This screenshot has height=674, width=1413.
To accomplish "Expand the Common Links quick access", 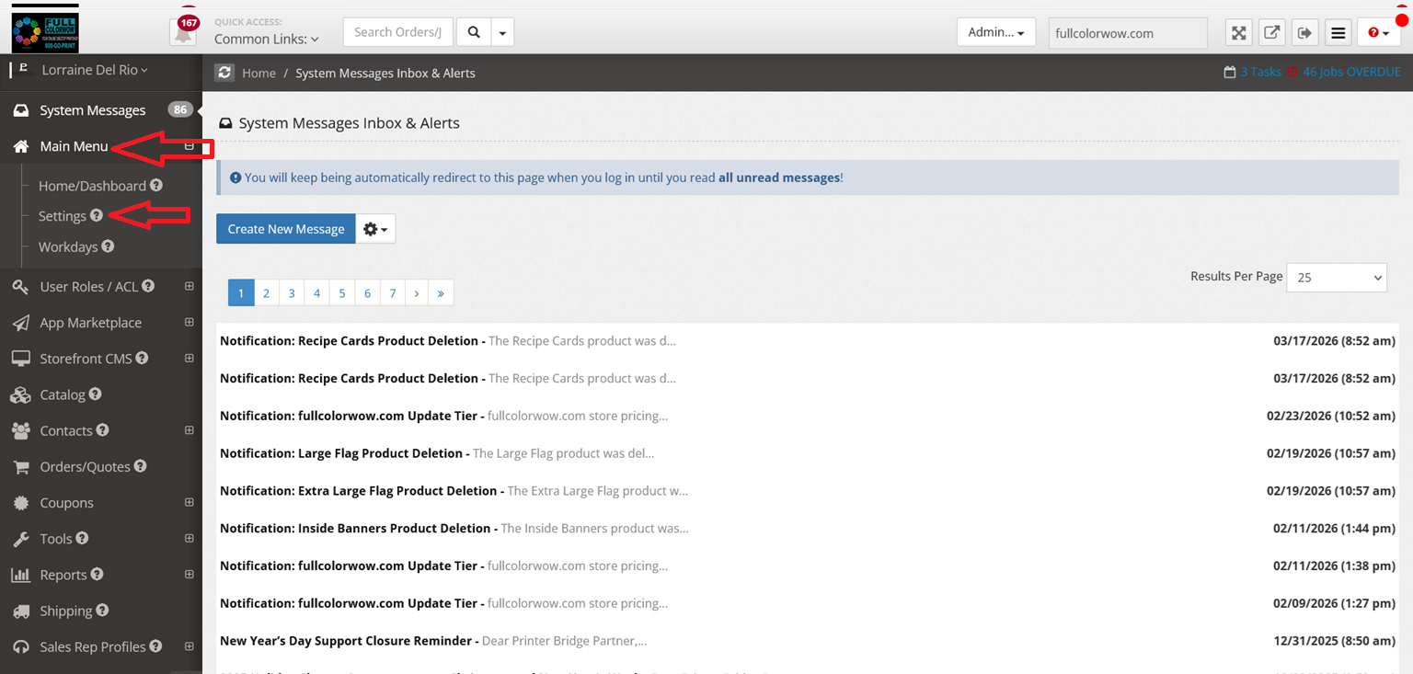I will 267,40.
